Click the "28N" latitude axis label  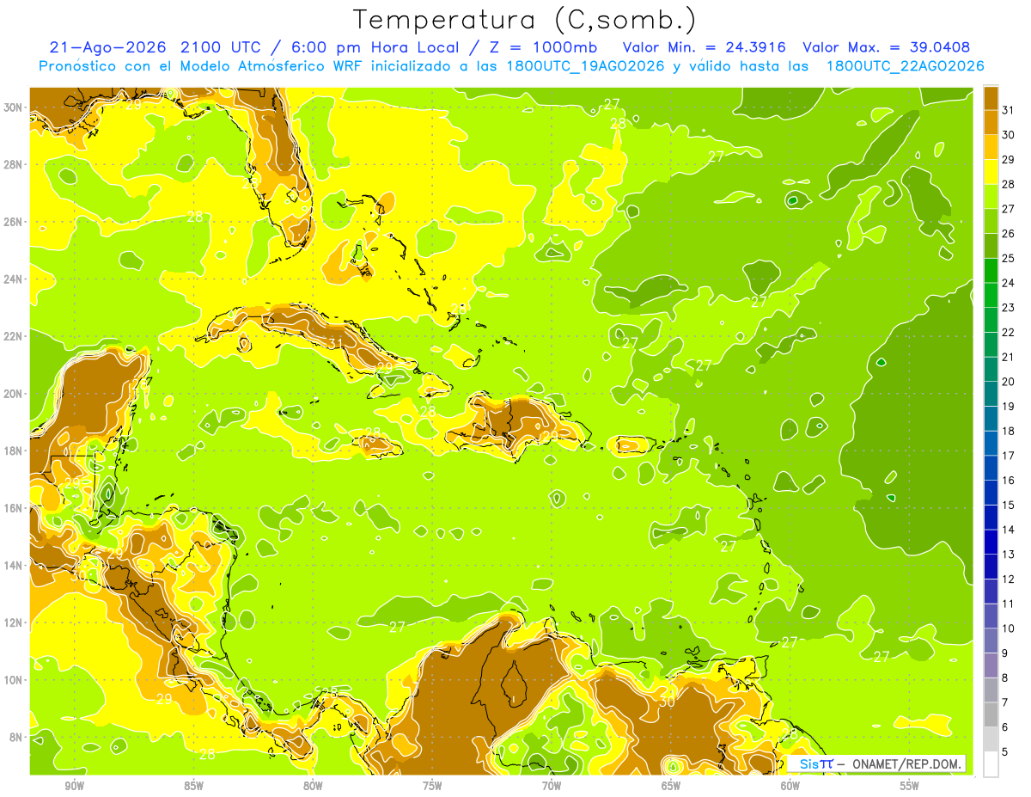(x=15, y=164)
